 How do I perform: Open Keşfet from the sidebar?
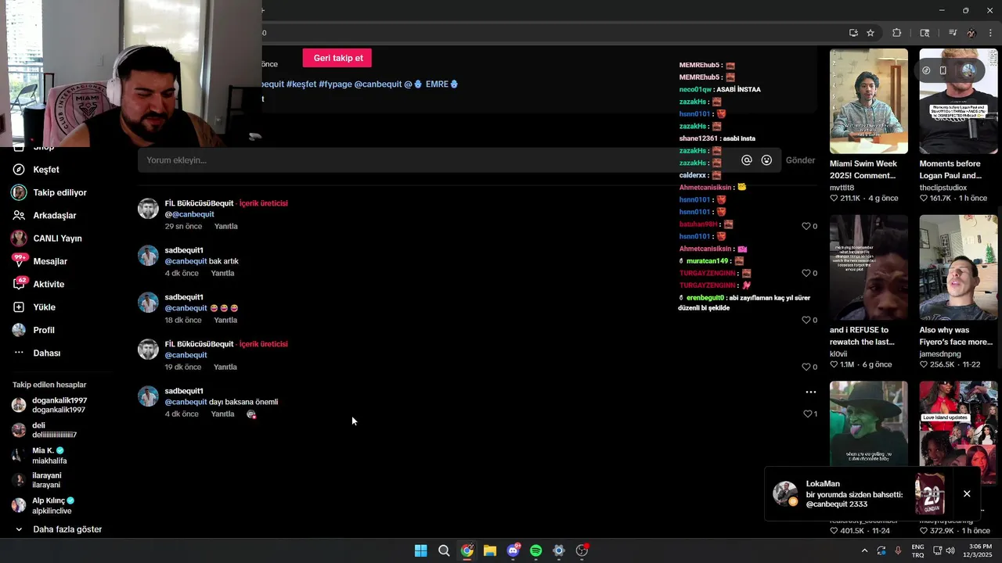coord(46,170)
